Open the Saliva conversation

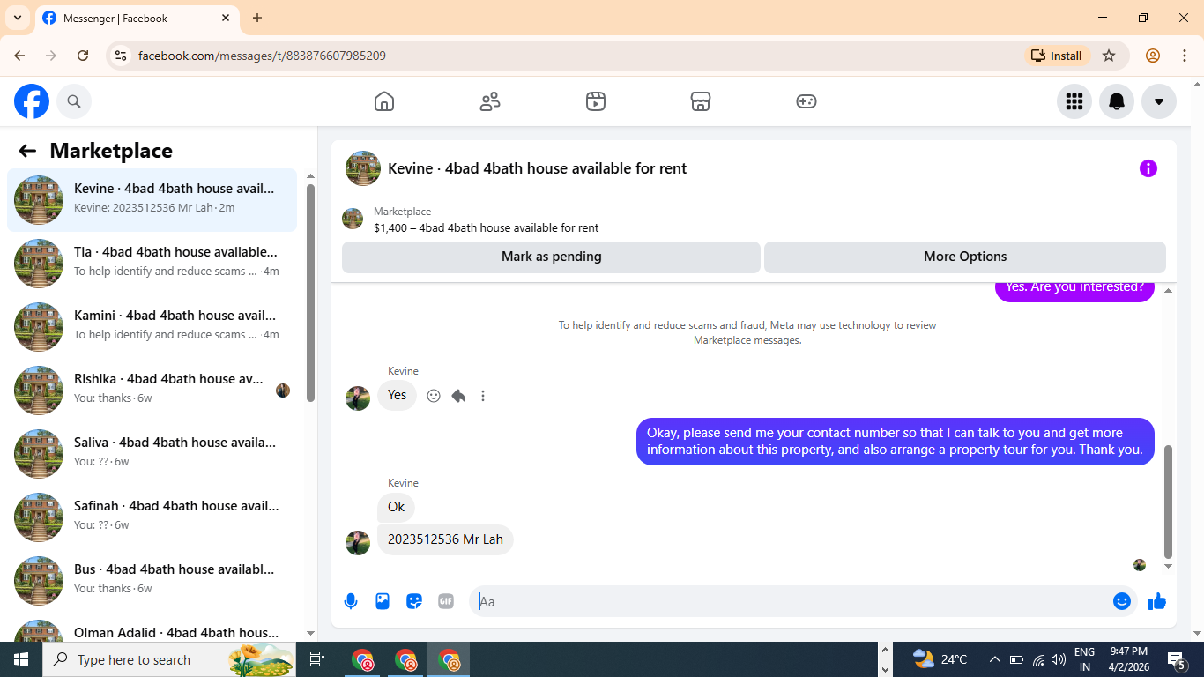(x=152, y=454)
